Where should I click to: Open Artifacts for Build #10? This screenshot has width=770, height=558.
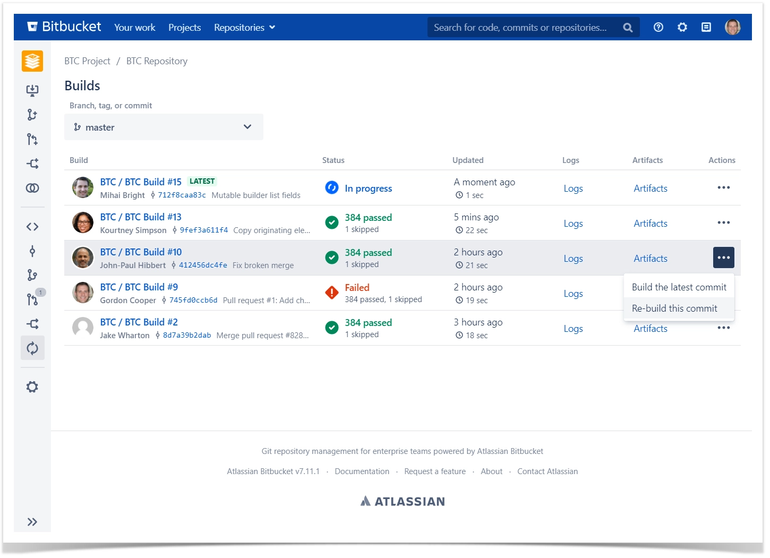(x=651, y=259)
